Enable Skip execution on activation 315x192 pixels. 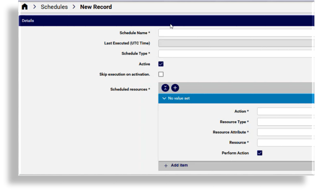(x=161, y=74)
